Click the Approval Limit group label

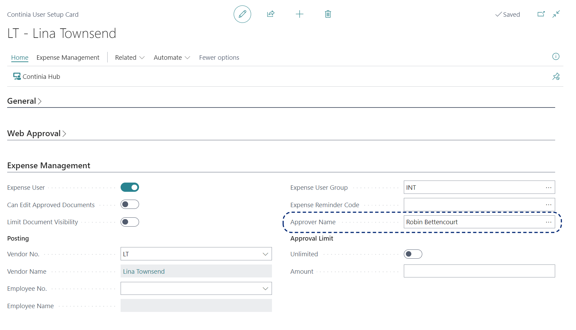tap(312, 239)
